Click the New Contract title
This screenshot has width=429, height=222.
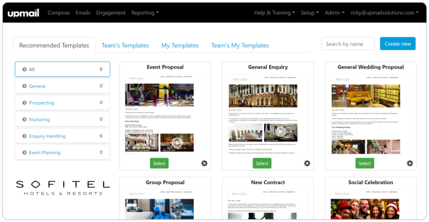[268, 182]
